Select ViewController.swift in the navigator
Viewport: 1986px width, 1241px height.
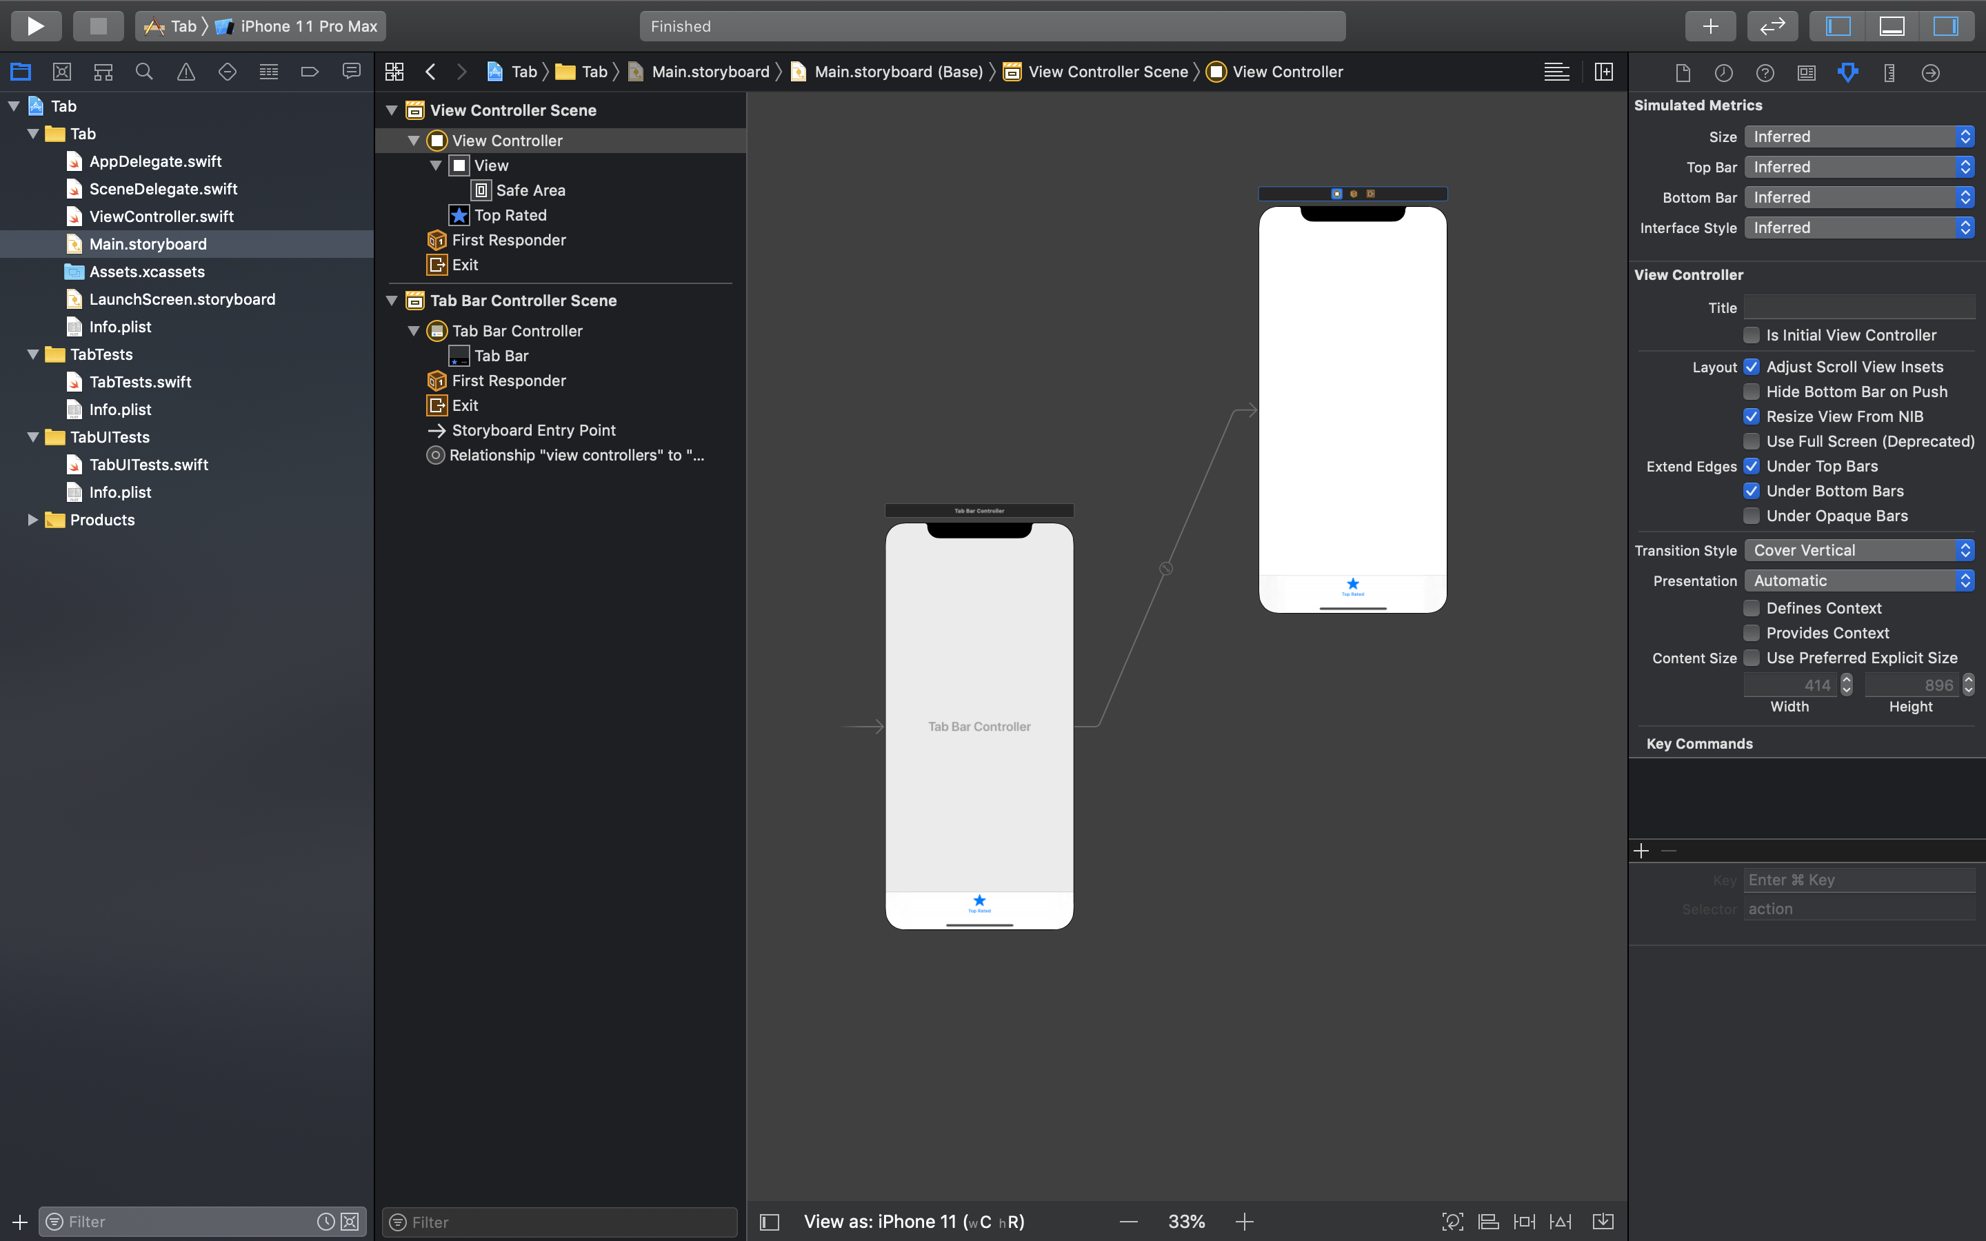pyautogui.click(x=161, y=216)
